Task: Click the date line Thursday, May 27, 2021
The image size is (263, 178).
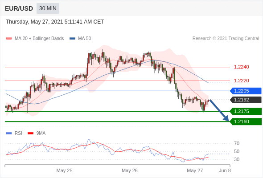Action: point(55,22)
